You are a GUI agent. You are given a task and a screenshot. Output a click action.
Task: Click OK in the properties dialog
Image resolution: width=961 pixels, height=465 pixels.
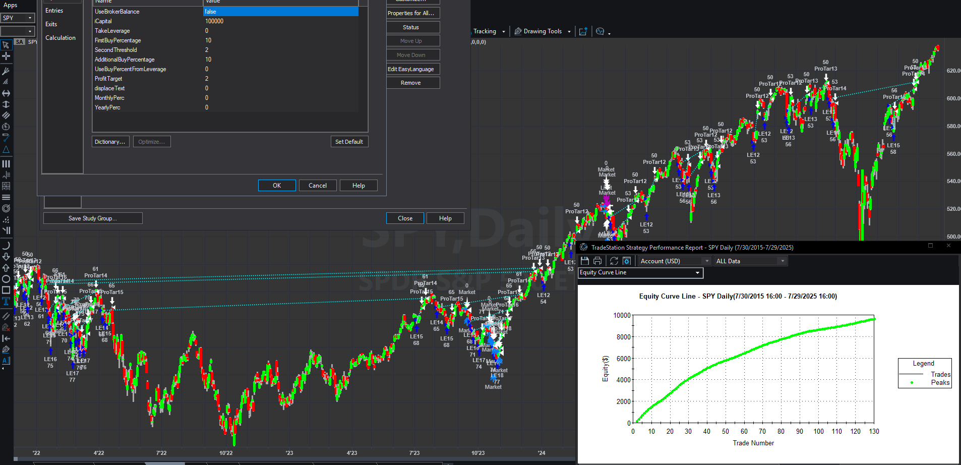pyautogui.click(x=277, y=186)
